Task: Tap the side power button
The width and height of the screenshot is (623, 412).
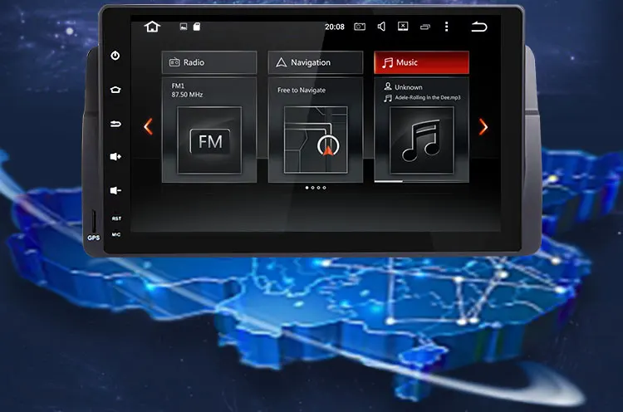Action: click(115, 55)
